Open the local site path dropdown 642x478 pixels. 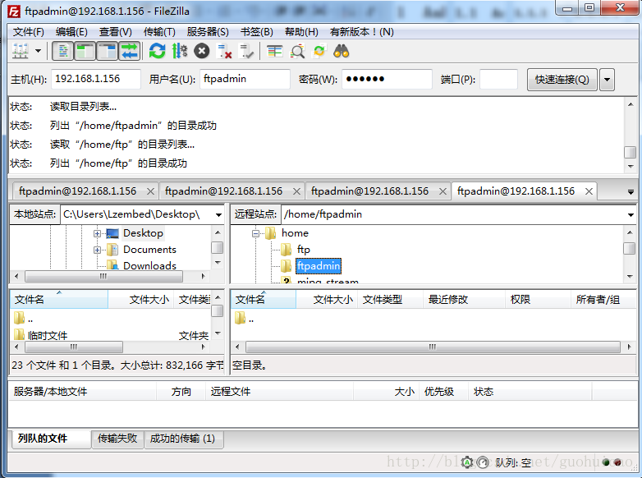pyautogui.click(x=218, y=214)
